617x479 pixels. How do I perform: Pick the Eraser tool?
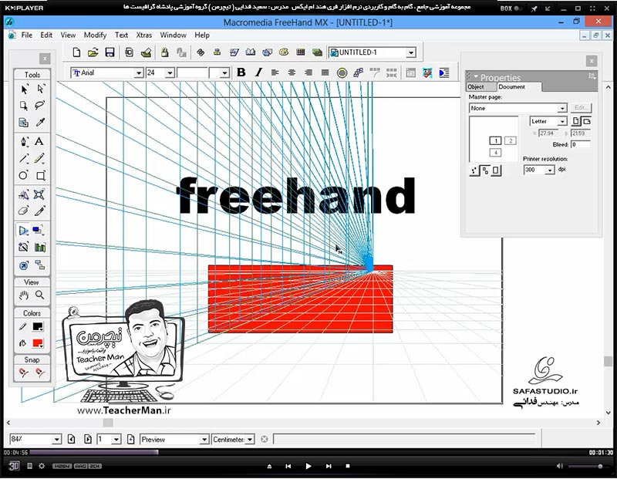pyautogui.click(x=24, y=211)
